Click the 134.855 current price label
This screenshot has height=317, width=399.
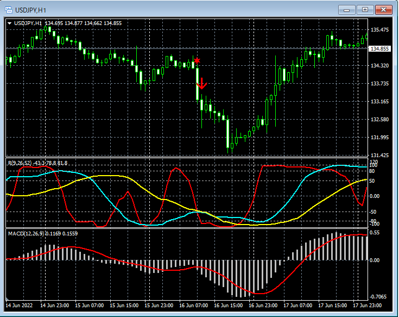coord(379,49)
